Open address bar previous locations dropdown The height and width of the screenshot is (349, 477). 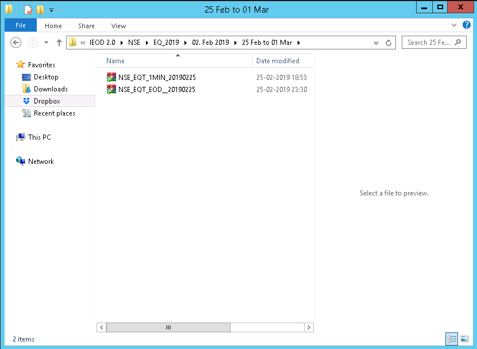[x=376, y=43]
